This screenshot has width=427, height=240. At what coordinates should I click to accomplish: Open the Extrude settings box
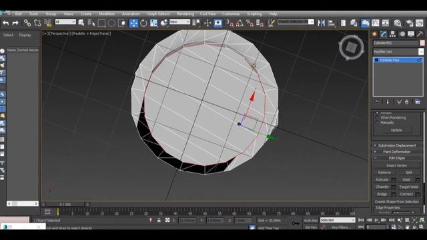coord(394,179)
